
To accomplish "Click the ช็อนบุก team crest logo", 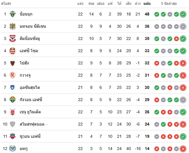I will coord(13,14).
